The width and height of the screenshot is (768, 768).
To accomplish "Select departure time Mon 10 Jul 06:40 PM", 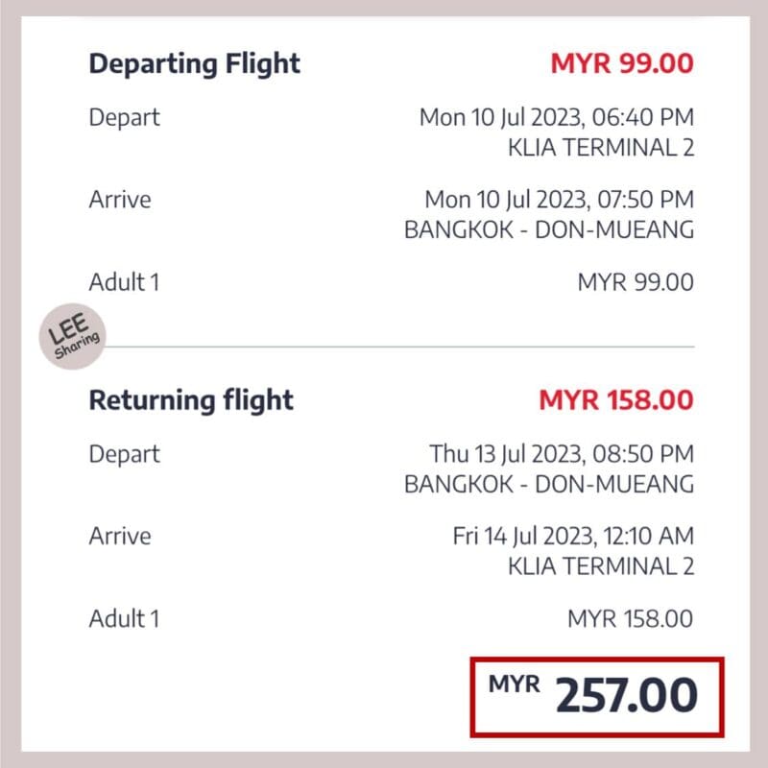I will [x=557, y=117].
